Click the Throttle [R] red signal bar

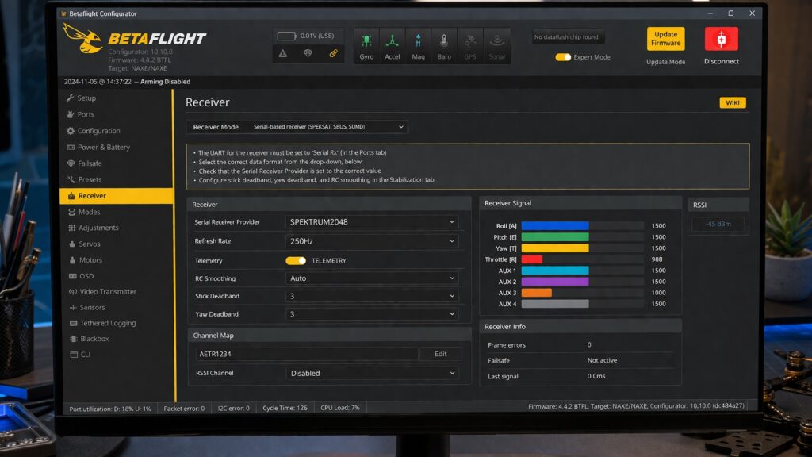click(x=532, y=259)
